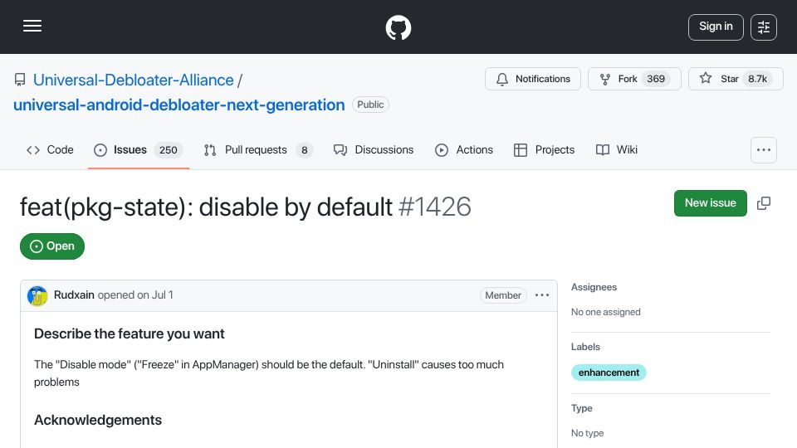Expand additional repository navigation options

coord(764,150)
